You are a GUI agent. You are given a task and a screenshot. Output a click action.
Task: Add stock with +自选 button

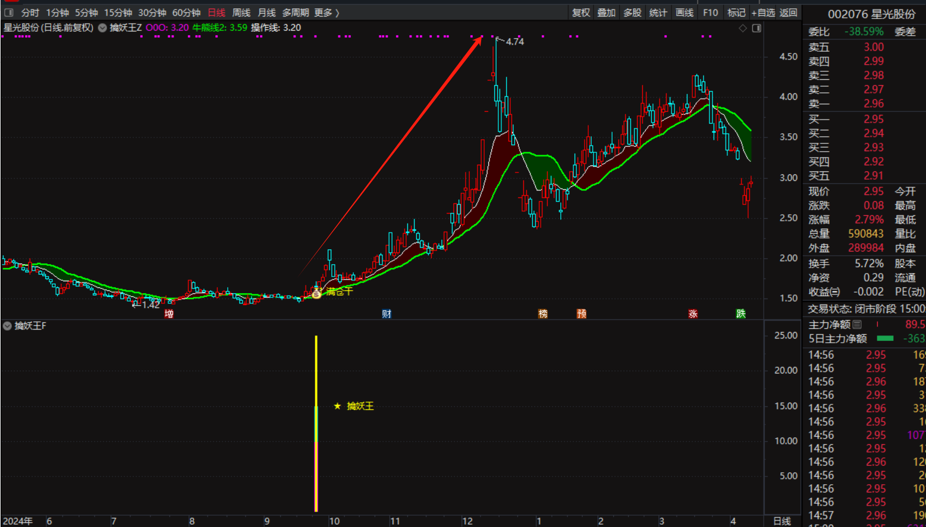coord(763,12)
